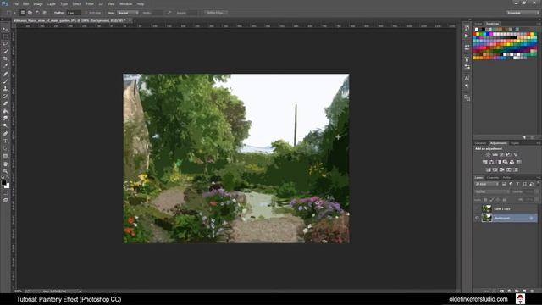Select the Eraser tool

[x=5, y=103]
